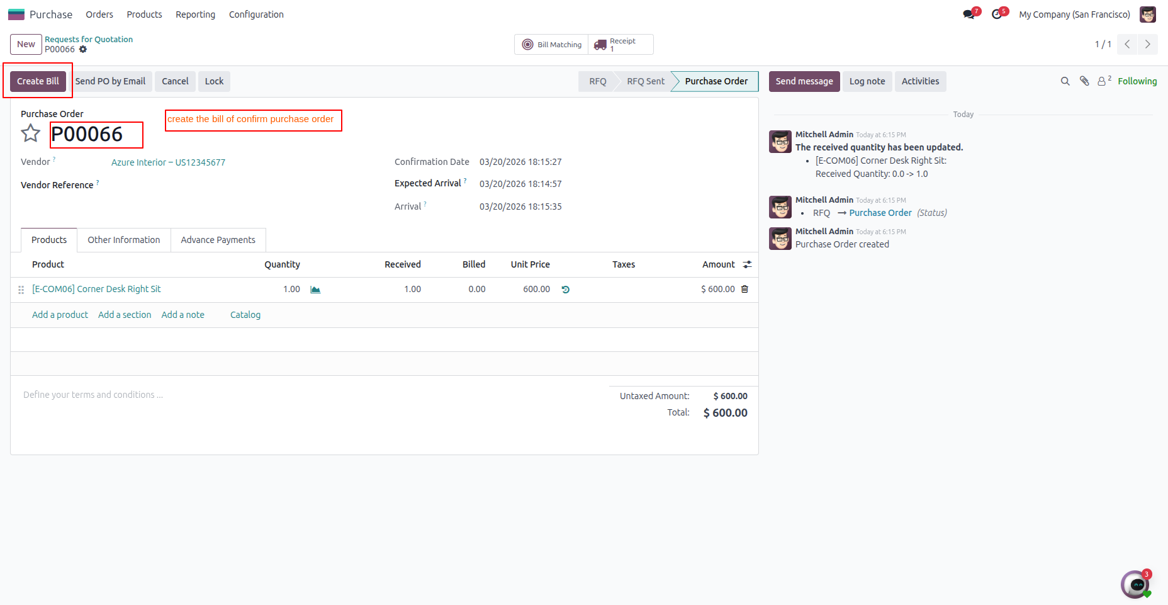Open the E-COM06 Corner Desk product link
Image resolution: width=1168 pixels, height=605 pixels.
coord(96,289)
